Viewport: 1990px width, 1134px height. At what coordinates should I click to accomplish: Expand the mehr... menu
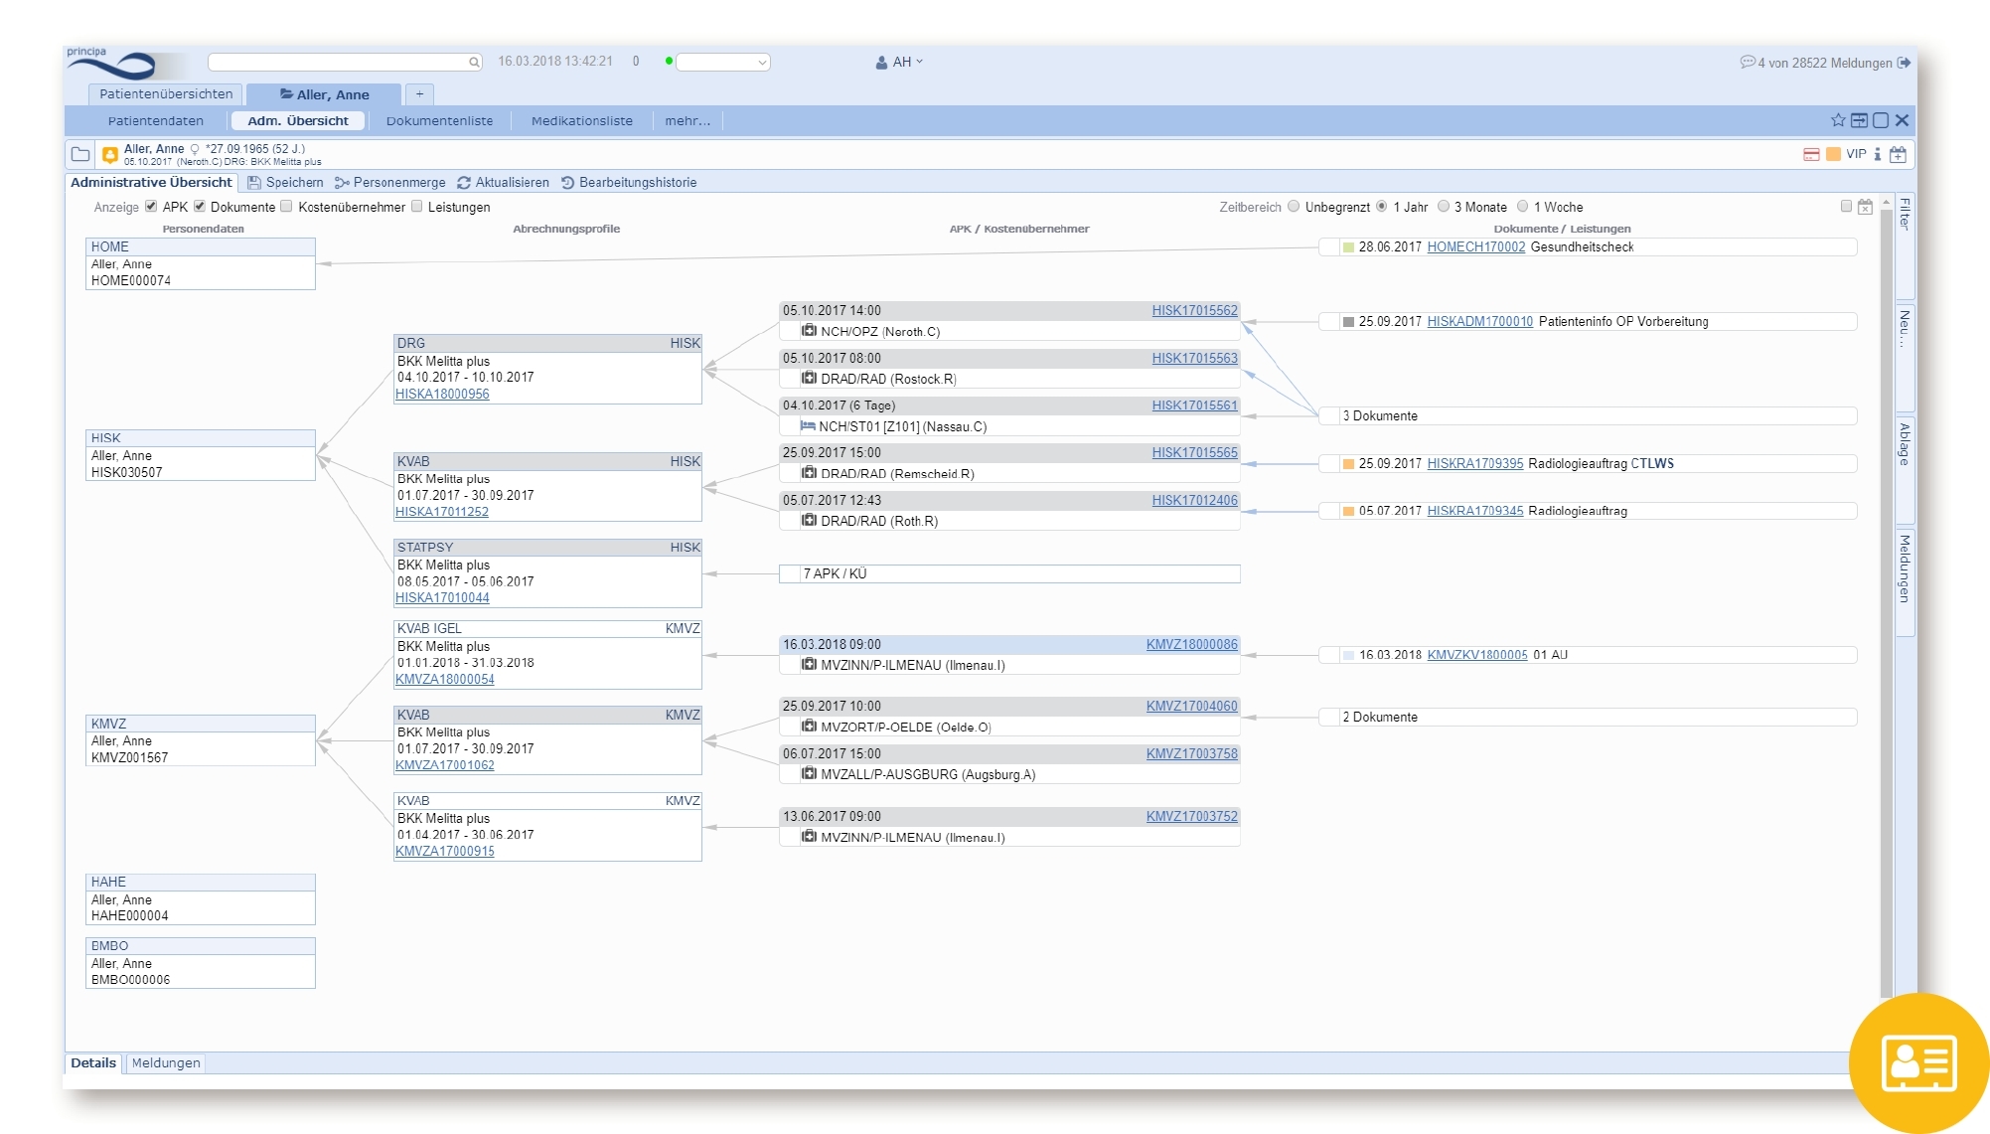[x=688, y=121]
